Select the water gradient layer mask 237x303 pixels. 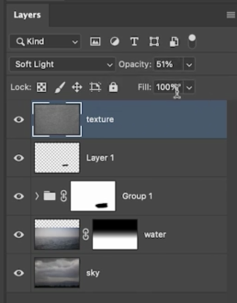[x=115, y=234]
